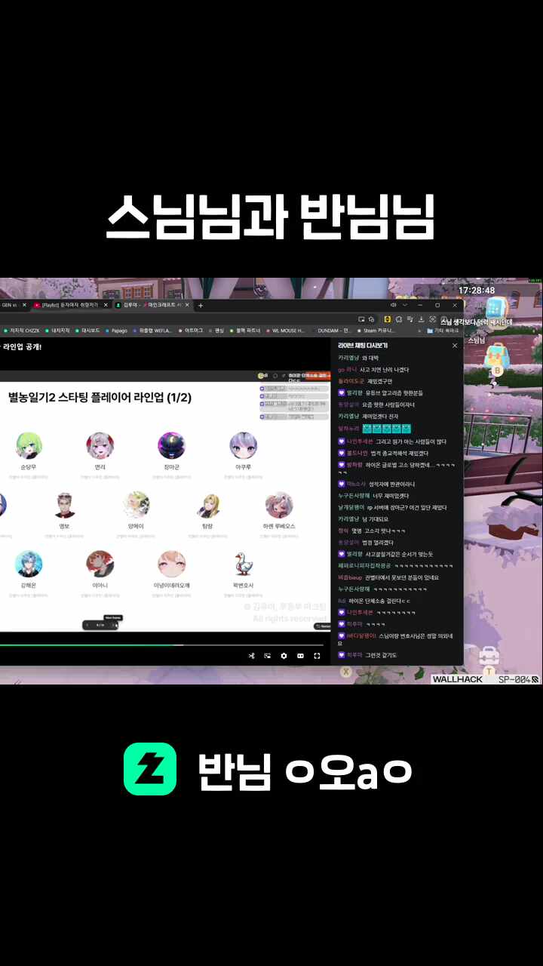Open the Papago bookmark
Screen dimensions: 543x966
click(117, 331)
